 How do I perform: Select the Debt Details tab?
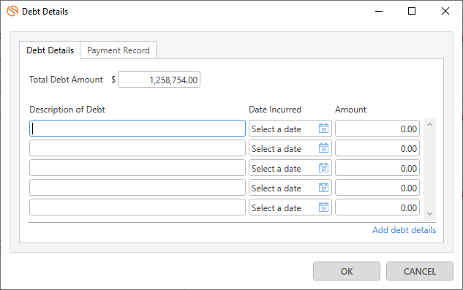pyautogui.click(x=50, y=50)
